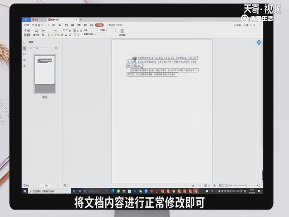The image size is (289, 217).
Task: Switch to the Annotate ribbon tab
Action: [x=66, y=25]
